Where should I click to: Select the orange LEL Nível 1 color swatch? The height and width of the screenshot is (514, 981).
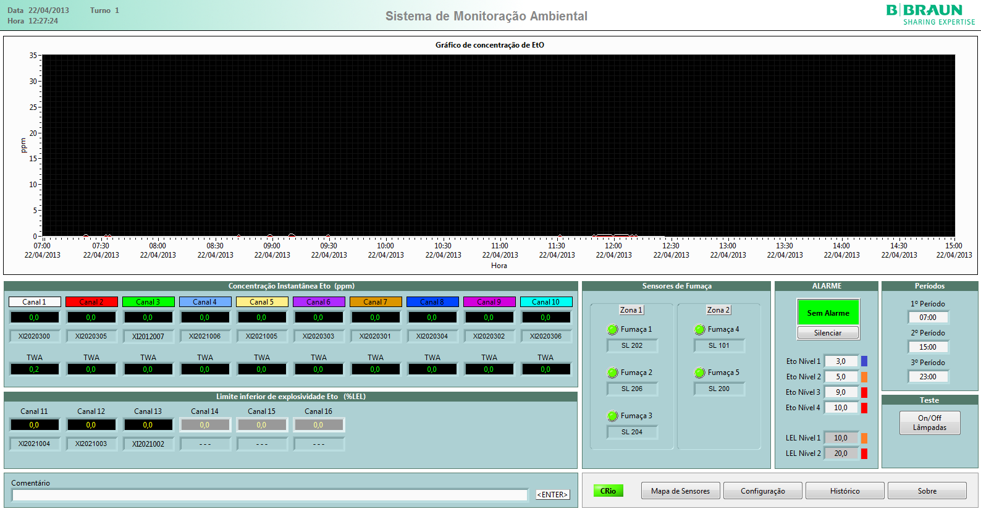click(x=864, y=438)
